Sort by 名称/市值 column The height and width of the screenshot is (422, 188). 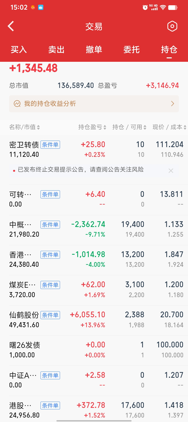(25, 127)
